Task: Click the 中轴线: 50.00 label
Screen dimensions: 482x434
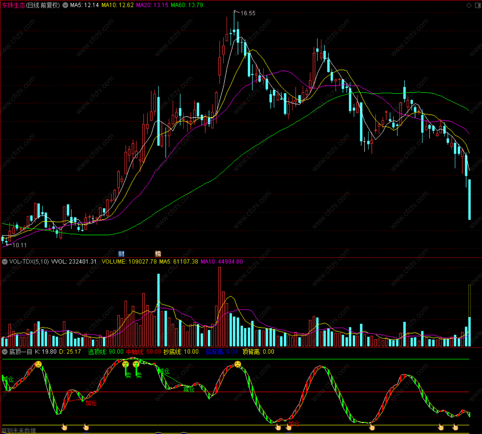Action: pos(143,352)
